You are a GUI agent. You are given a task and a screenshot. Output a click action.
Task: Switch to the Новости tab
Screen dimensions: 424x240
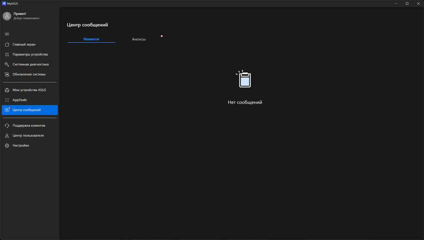pos(91,39)
